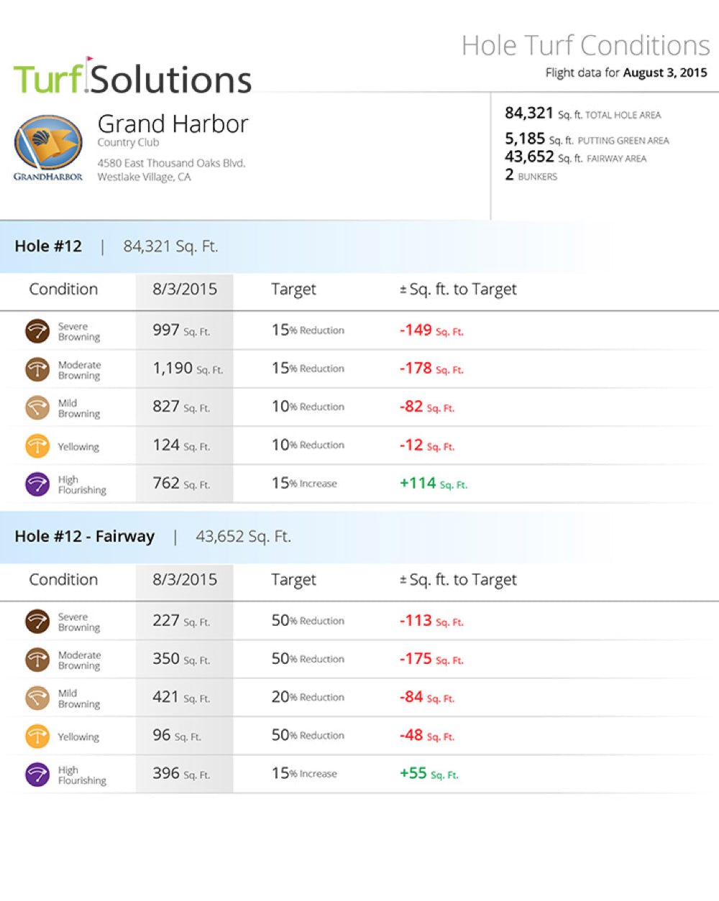Screen dimensions: 719x901
Task: Click Severe Browning icon in Fairway table
Action: coord(37,622)
